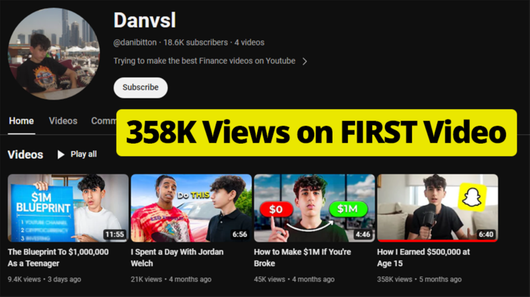Image resolution: width=530 pixels, height=297 pixels.
Task: Expand the channel description chevron arrow
Action: pyautogui.click(x=305, y=61)
